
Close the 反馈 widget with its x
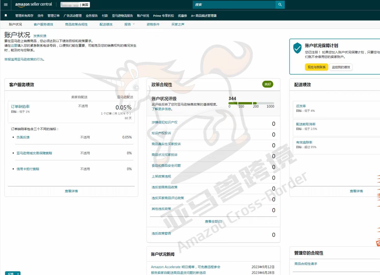(x=18, y=274)
